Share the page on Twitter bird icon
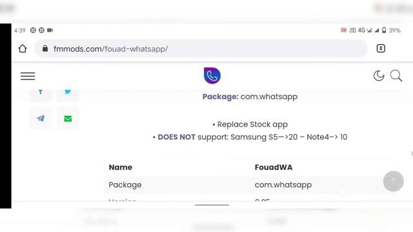Image resolution: width=413 pixels, height=232 pixels. pos(68,92)
